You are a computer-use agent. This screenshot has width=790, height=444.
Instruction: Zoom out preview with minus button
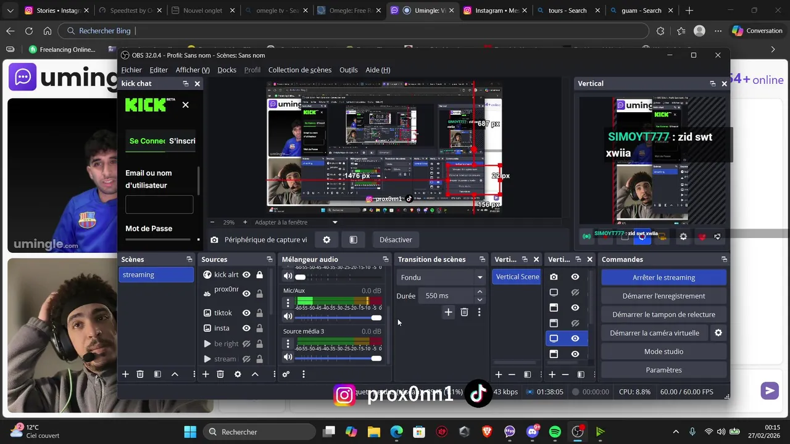(x=212, y=222)
